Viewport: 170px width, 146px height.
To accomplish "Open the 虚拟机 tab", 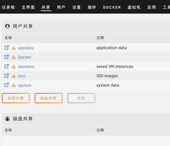I will (x=134, y=7).
